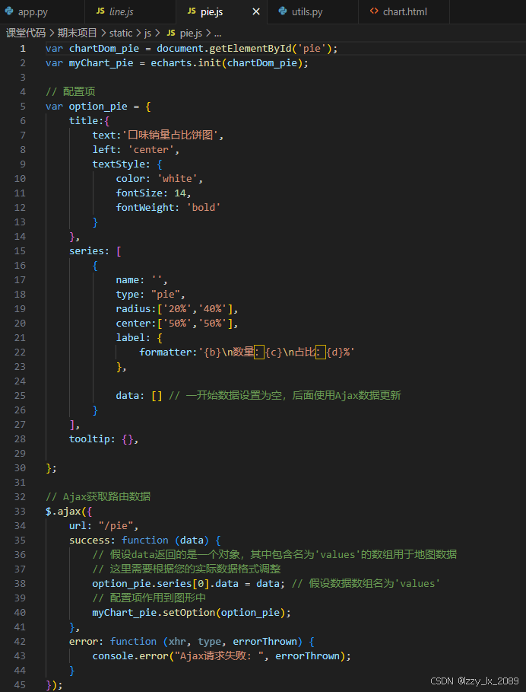This screenshot has width=526, height=692.
Task: Click the series: [ line
Action: tap(95, 250)
